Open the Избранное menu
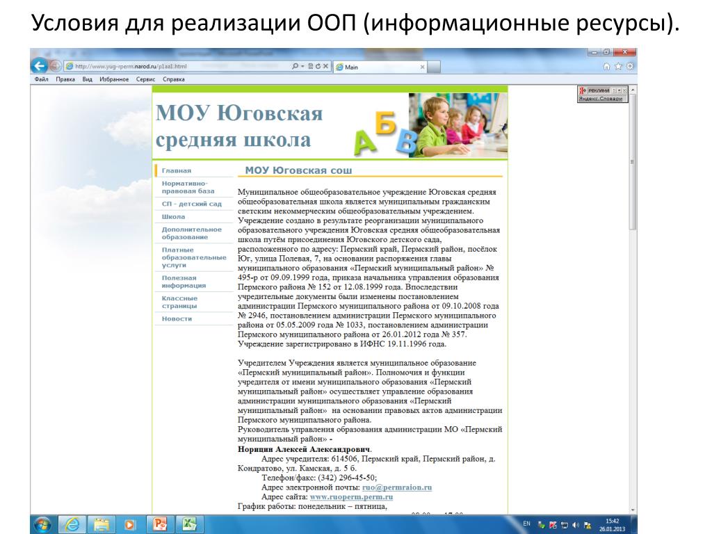712x534 pixels. 114,79
